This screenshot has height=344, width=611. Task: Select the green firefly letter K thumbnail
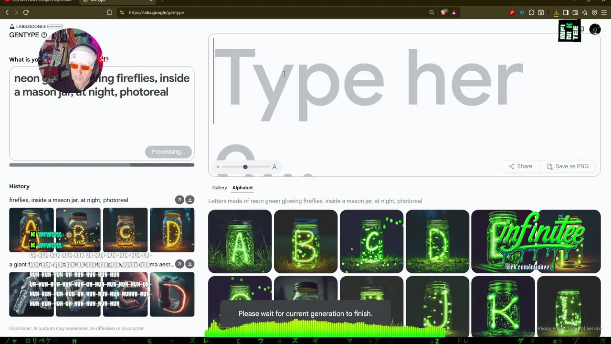503,306
